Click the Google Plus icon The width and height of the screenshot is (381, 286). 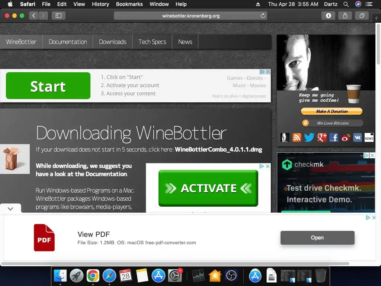[x=322, y=137]
